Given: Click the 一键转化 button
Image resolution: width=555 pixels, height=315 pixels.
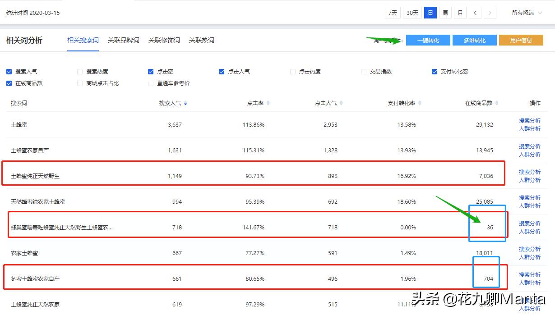Looking at the screenshot, I should pos(427,40).
